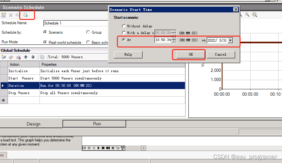Viewport: 282px width, 163px height.
Task: Select the At start time radio button
Action: 124,40
